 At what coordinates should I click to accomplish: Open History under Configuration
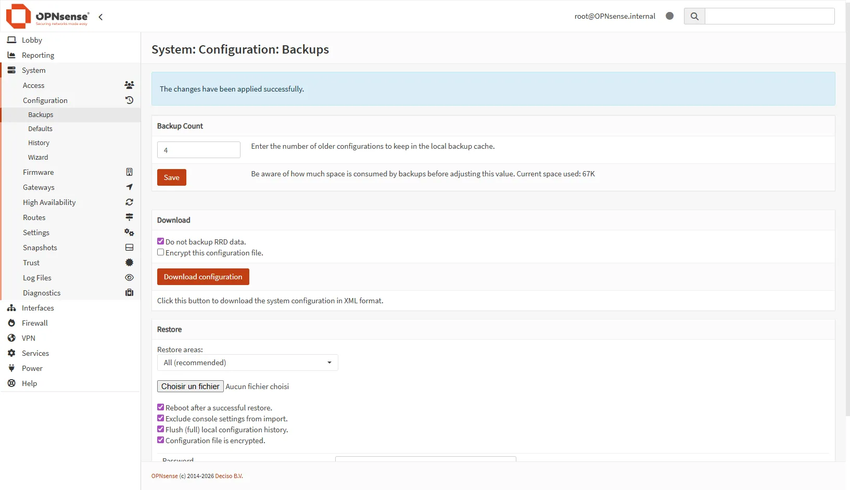click(39, 143)
